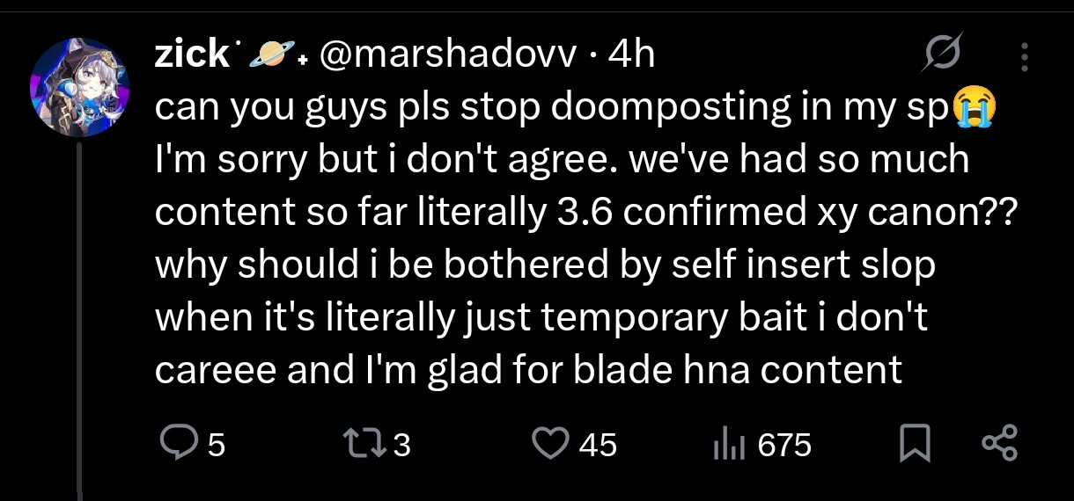Click the view count 675
This screenshot has width=1074, height=501.
tap(784, 446)
